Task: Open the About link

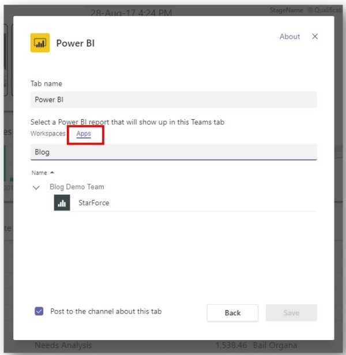Action: coord(289,36)
